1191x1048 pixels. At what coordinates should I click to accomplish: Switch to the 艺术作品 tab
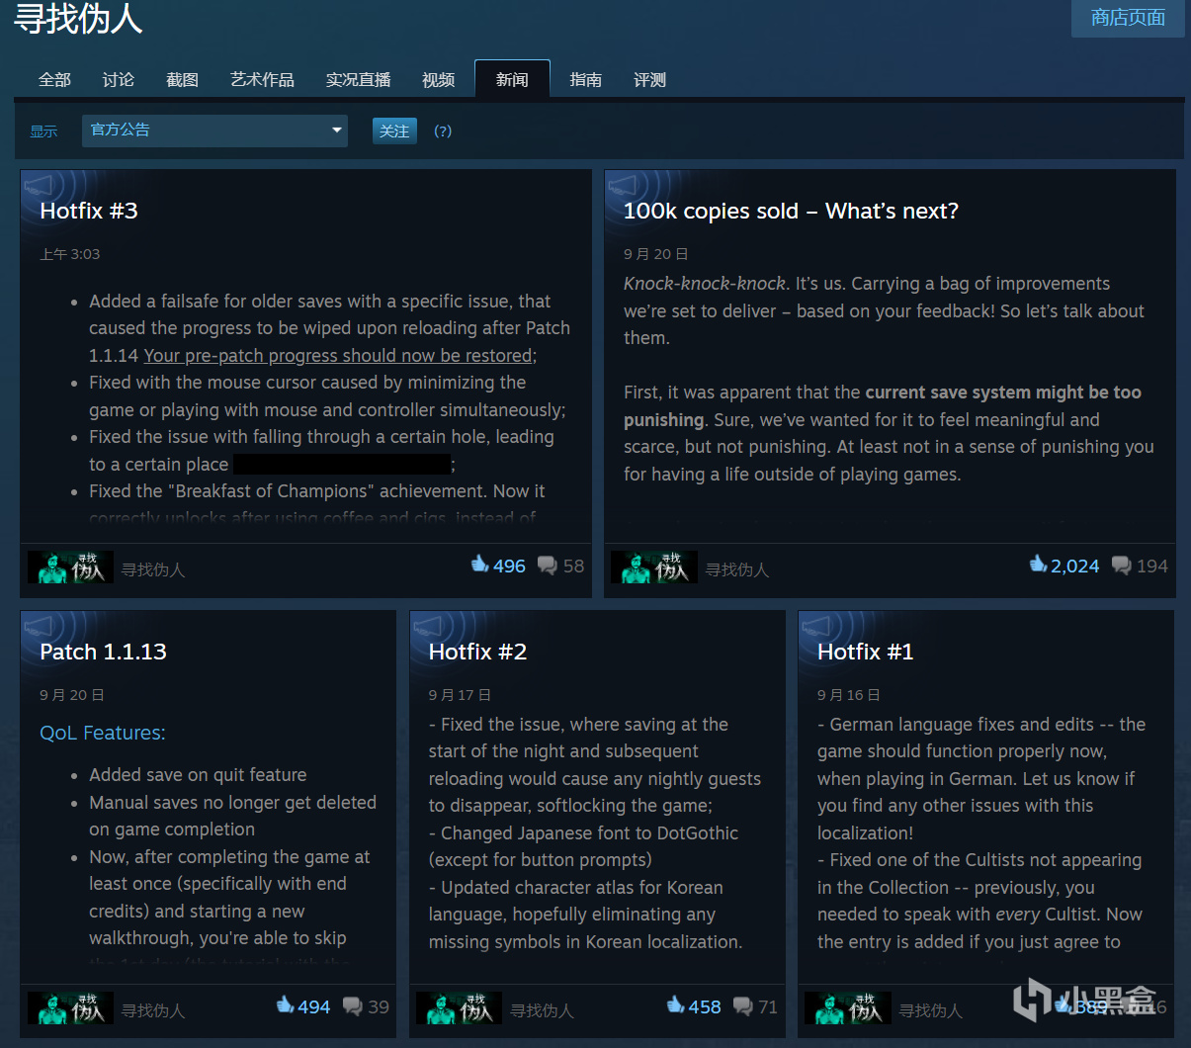click(262, 80)
